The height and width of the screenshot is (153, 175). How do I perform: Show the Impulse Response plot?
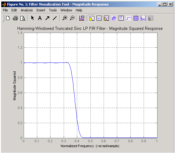click(x=121, y=18)
